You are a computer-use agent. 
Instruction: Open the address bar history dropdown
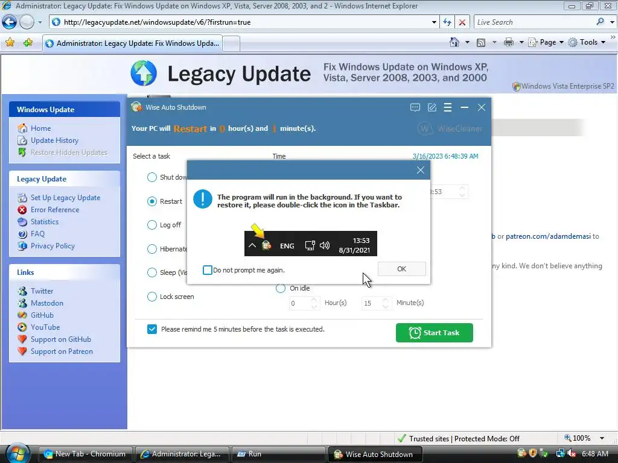click(434, 22)
